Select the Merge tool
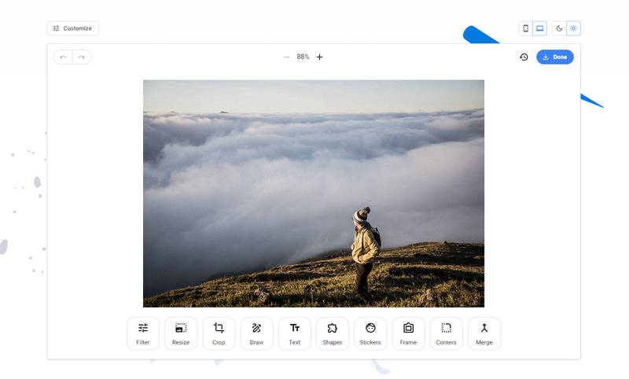The height and width of the screenshot is (379, 629). 484,333
